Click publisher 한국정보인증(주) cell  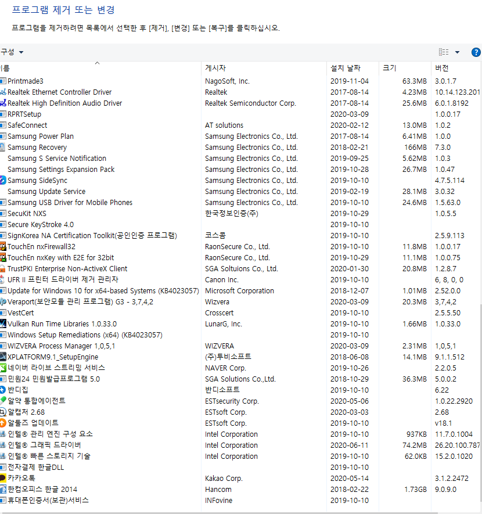click(x=232, y=213)
